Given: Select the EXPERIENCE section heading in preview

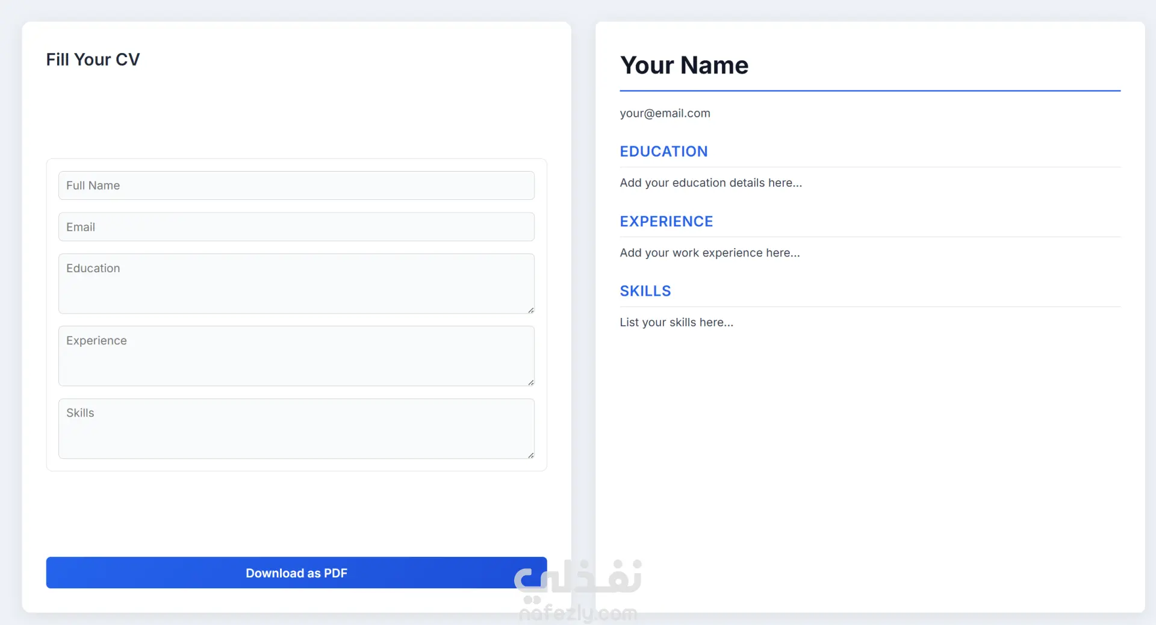Looking at the screenshot, I should pyautogui.click(x=666, y=222).
